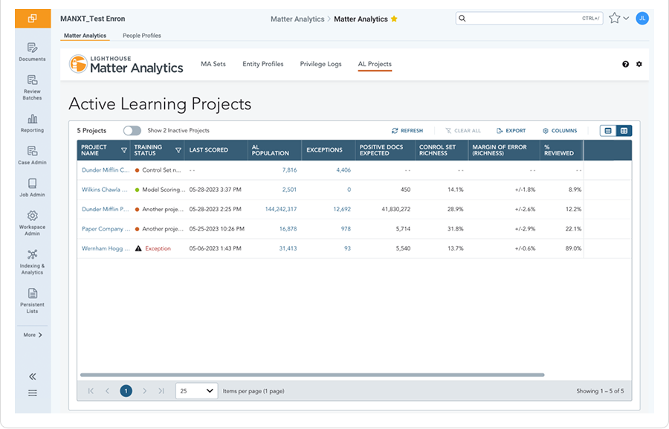The width and height of the screenshot is (669, 429).
Task: Sort by % Reviewed column header
Action: 559,150
